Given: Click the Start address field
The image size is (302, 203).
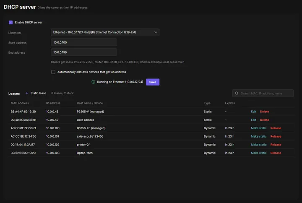Looking at the screenshot, I should [84, 42].
